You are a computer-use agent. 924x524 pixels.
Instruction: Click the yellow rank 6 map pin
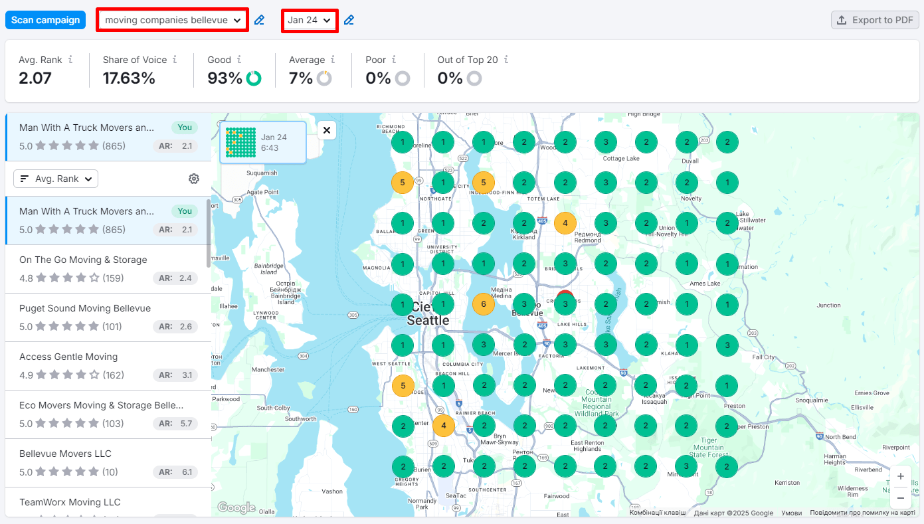[x=484, y=304]
